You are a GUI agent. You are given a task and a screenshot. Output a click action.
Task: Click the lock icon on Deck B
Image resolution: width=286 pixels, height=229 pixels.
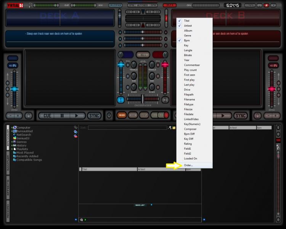pyautogui.click(x=257, y=115)
